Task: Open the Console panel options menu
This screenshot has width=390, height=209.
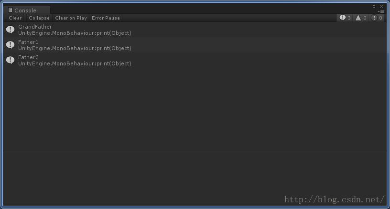Action: 381,11
